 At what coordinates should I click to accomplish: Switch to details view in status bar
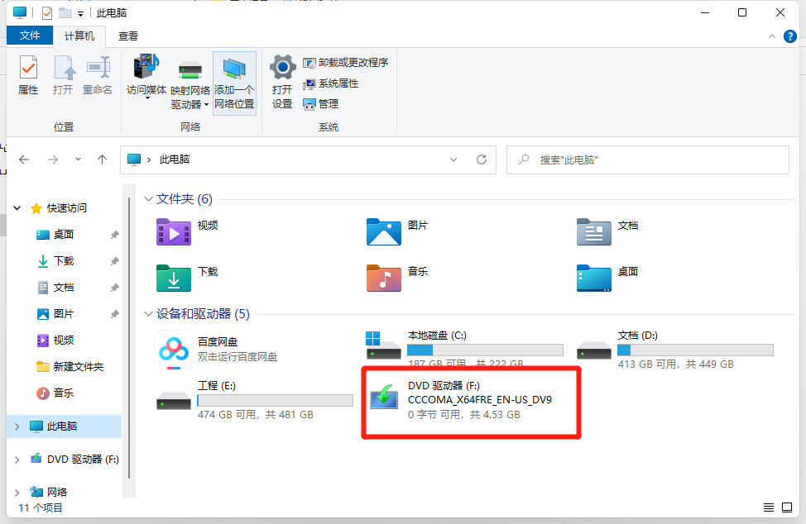(x=769, y=507)
